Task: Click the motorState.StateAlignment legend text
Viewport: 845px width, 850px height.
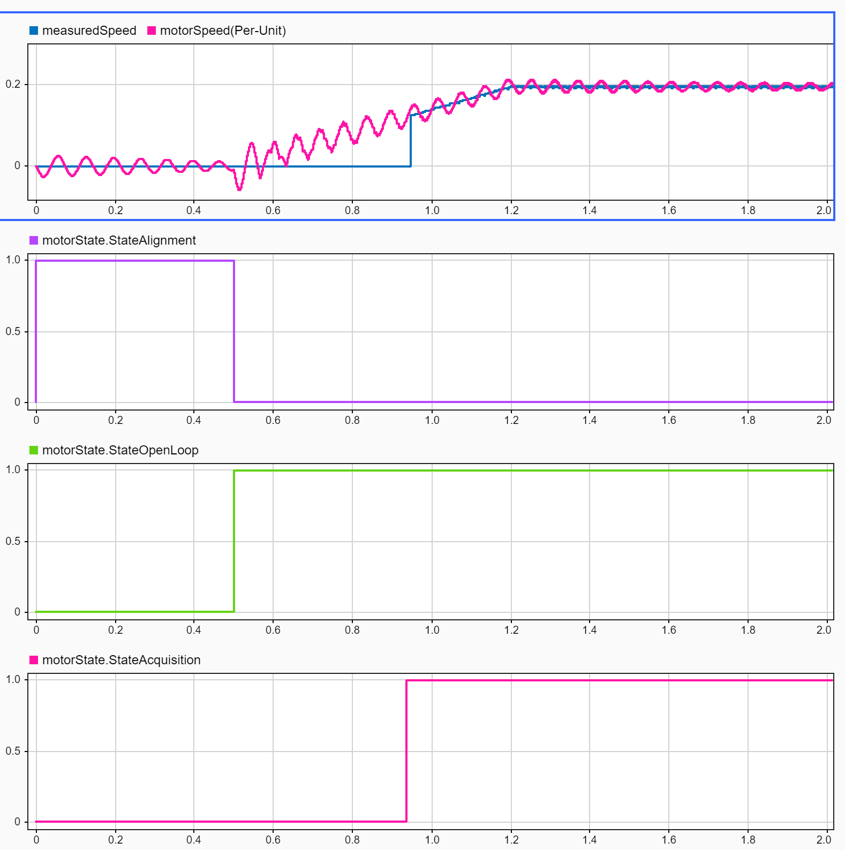Action: pos(119,240)
